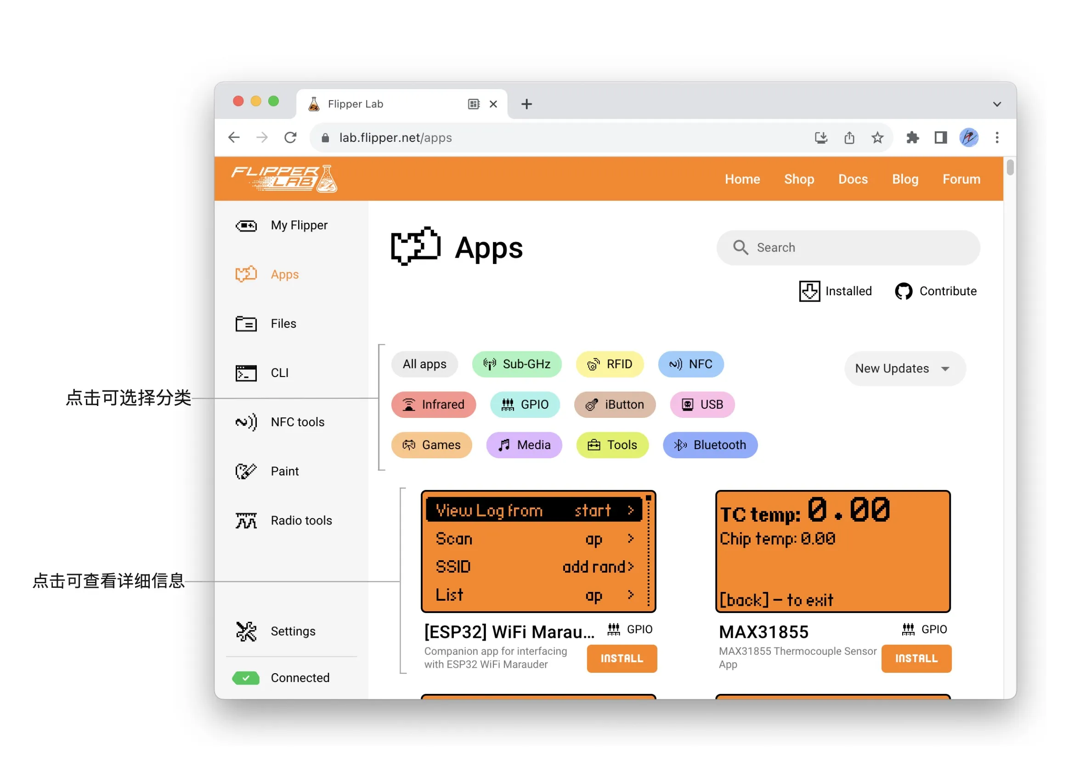1085x777 pixels.
Task: Click the tab's media/reader icon
Action: [474, 104]
